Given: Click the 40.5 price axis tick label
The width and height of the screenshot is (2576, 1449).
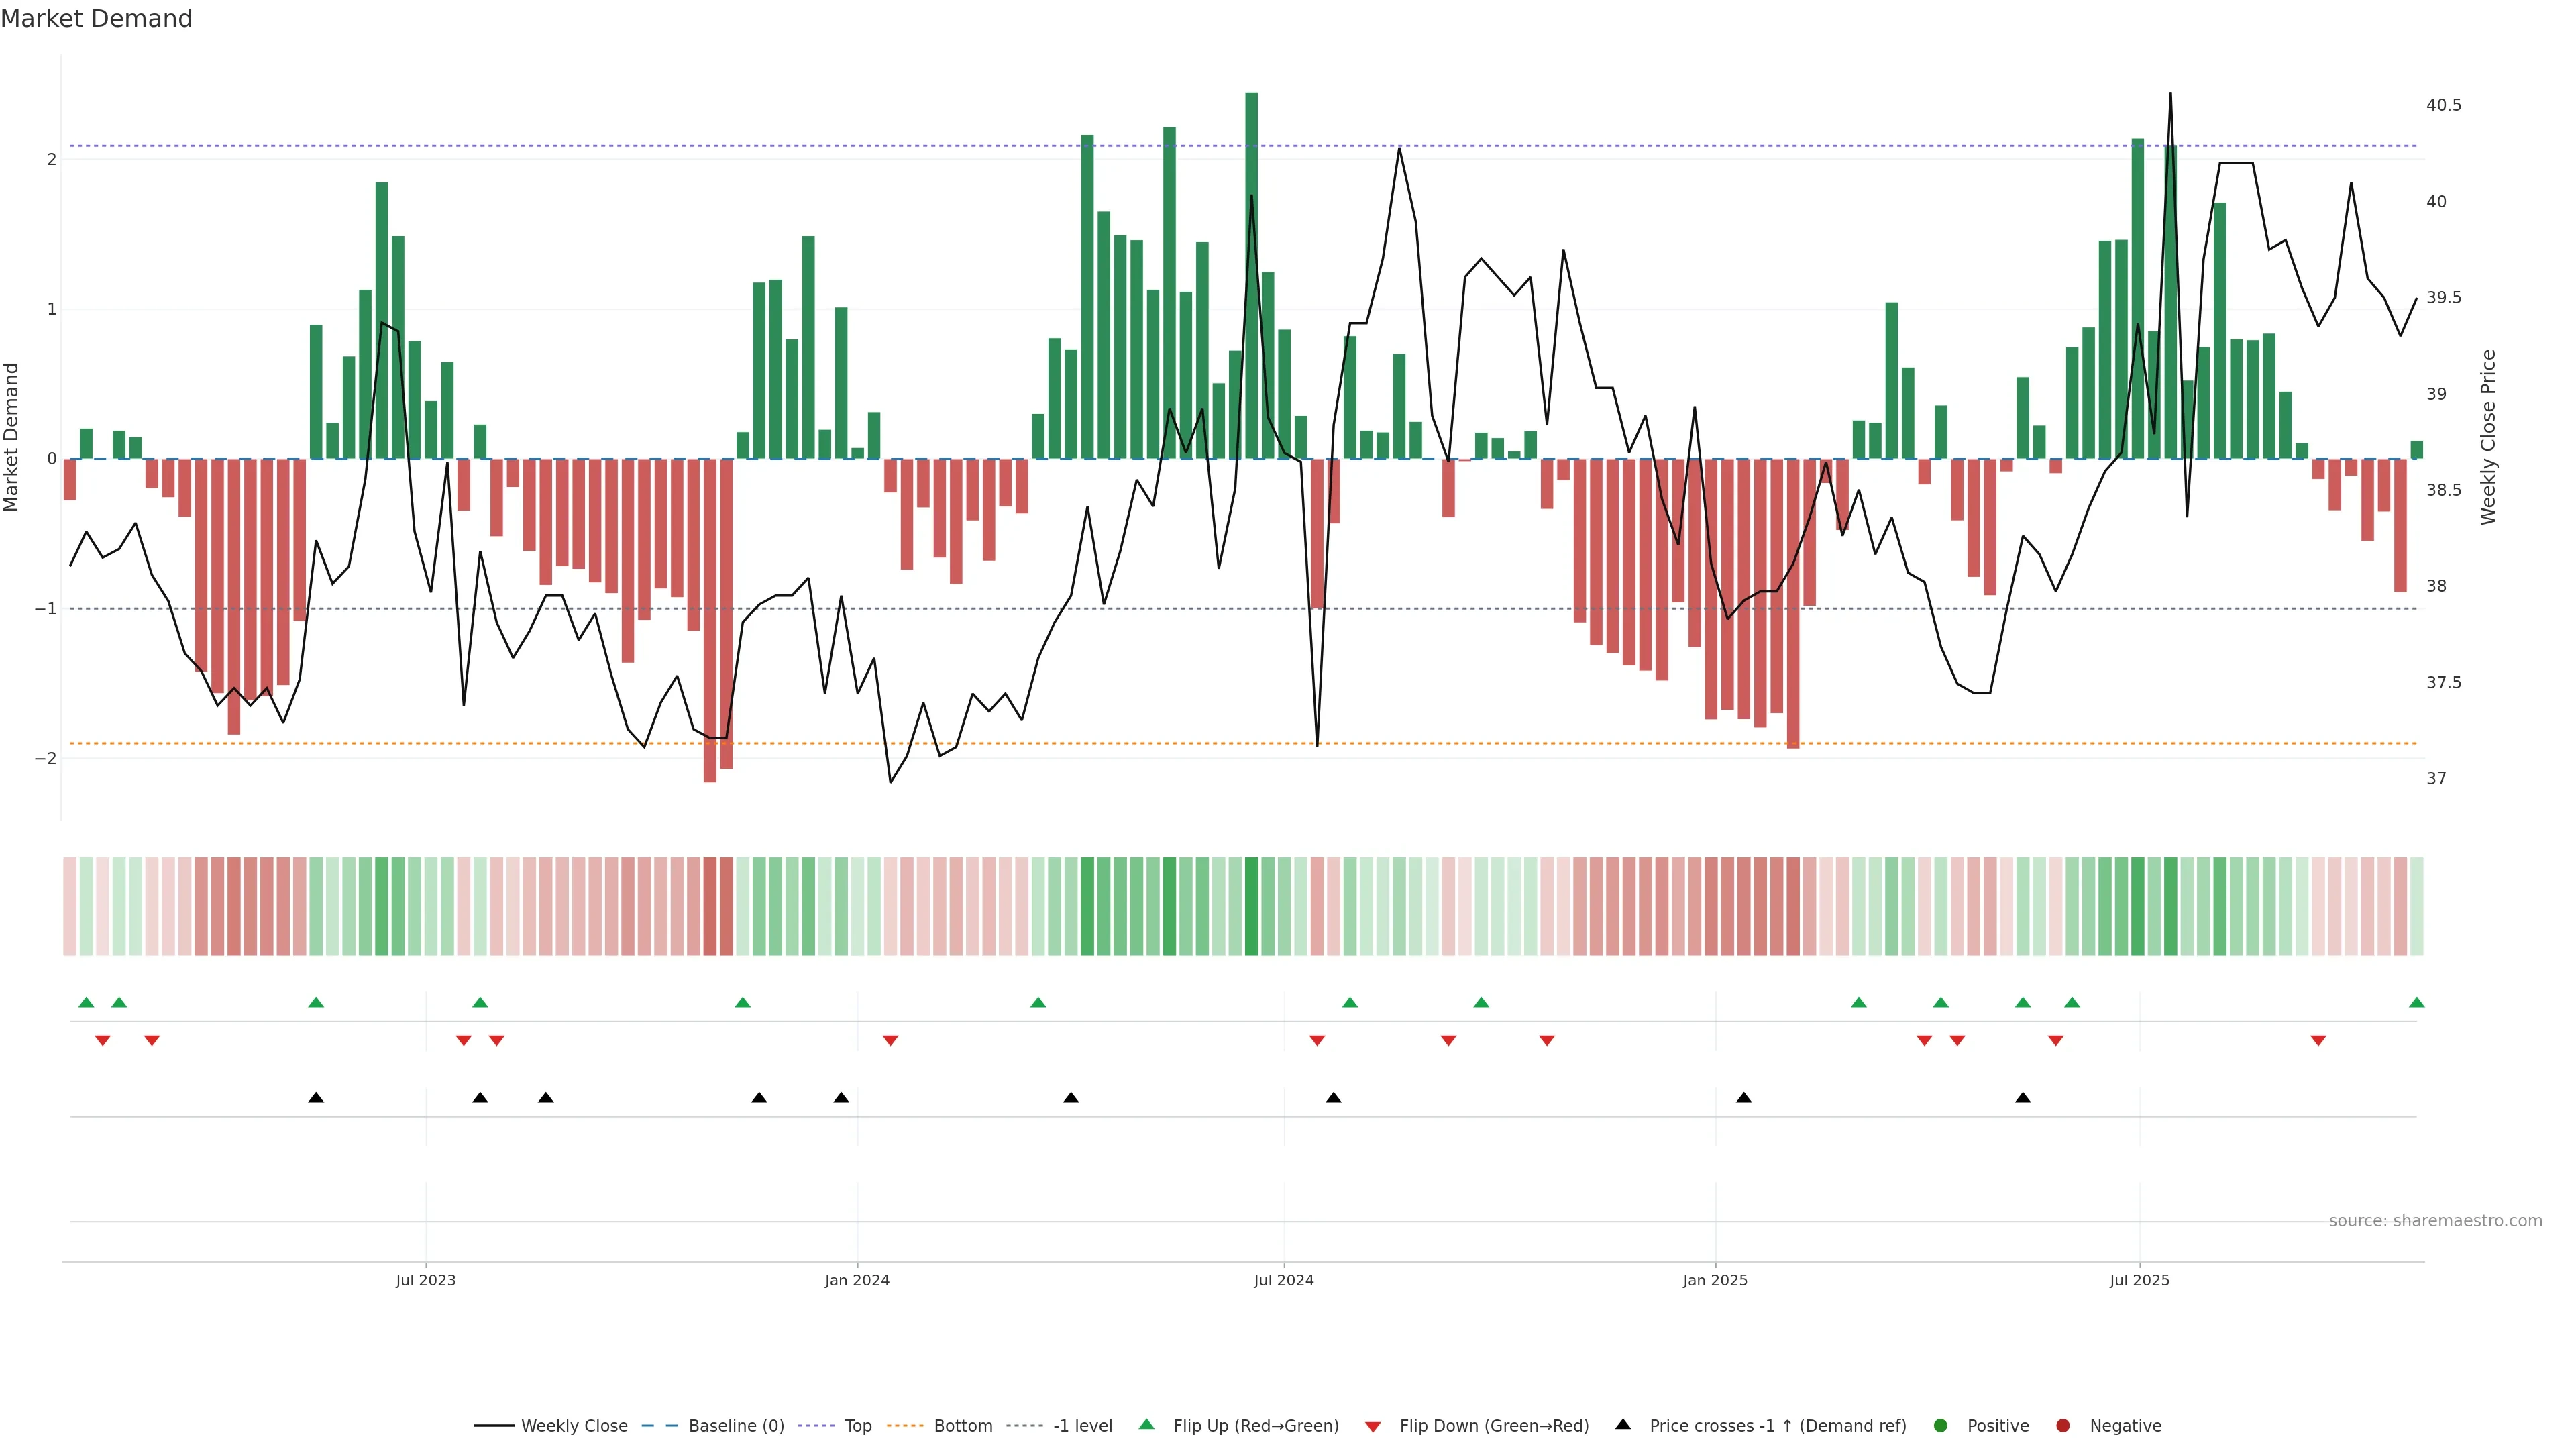Looking at the screenshot, I should click(2443, 105).
